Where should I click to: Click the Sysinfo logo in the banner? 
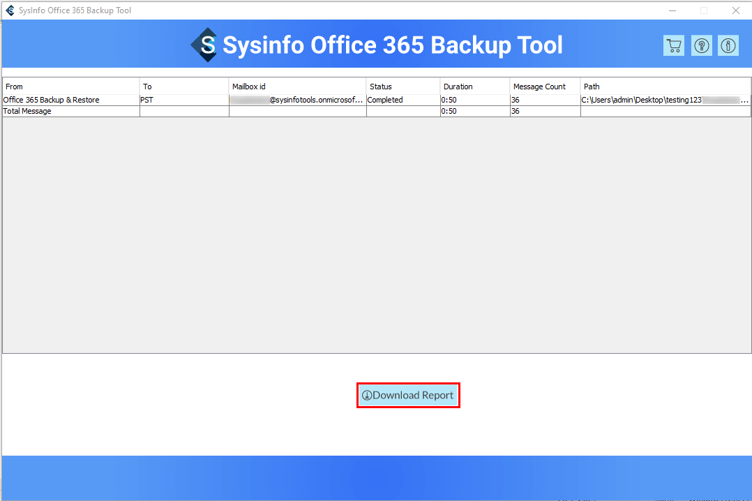(204, 45)
